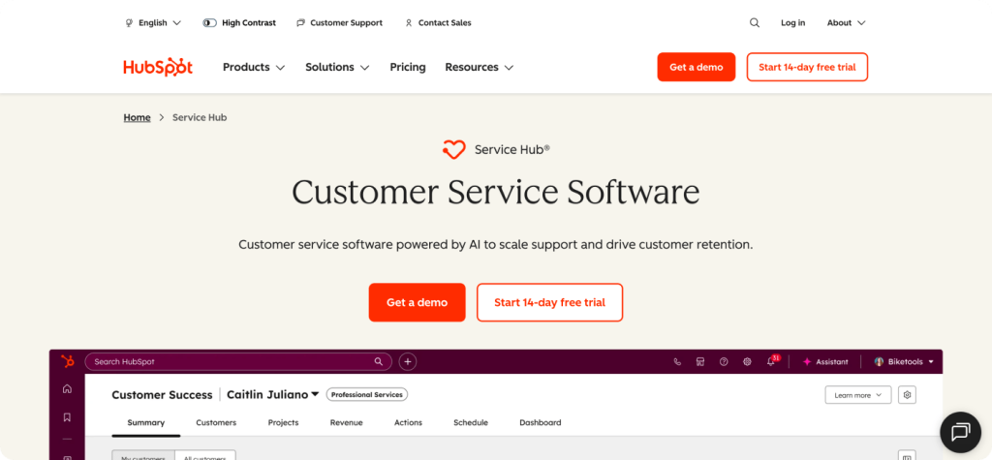Image resolution: width=992 pixels, height=460 pixels.
Task: Click hero Start 14-day free trial button
Action: coord(550,302)
